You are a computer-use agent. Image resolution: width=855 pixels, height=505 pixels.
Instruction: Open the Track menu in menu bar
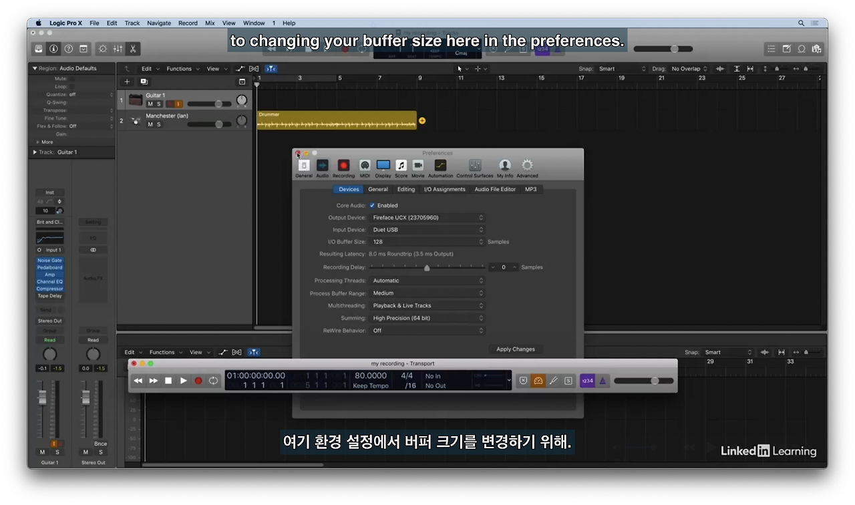coord(132,23)
